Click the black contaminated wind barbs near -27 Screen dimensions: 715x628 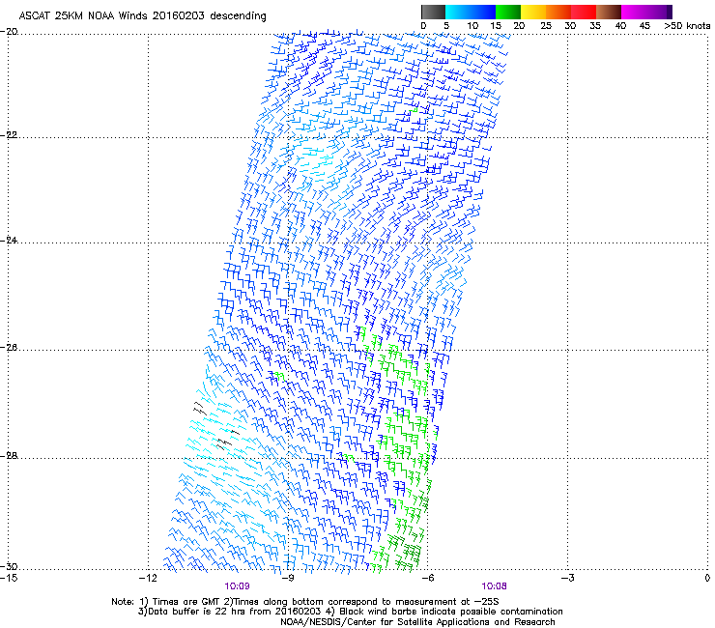(199, 408)
